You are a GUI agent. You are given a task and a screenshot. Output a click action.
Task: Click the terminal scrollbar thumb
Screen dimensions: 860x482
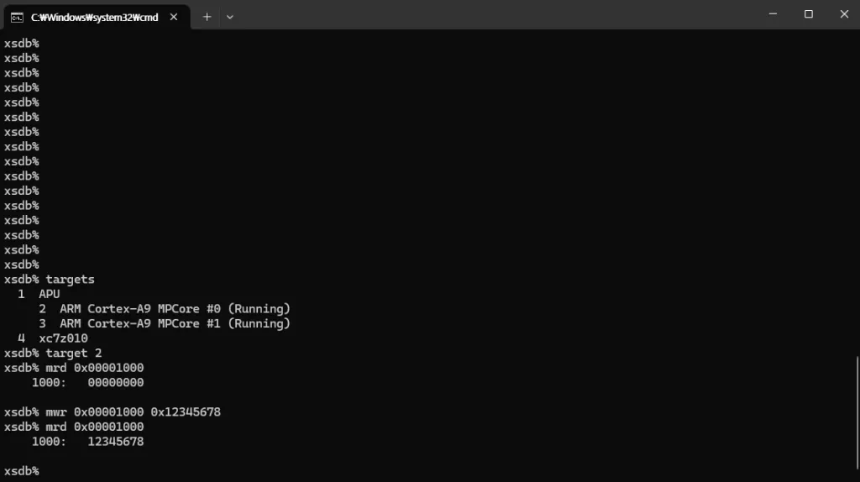pos(857,412)
